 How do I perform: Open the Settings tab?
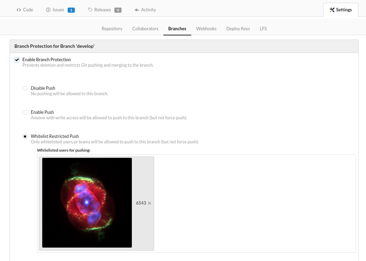pyautogui.click(x=341, y=10)
